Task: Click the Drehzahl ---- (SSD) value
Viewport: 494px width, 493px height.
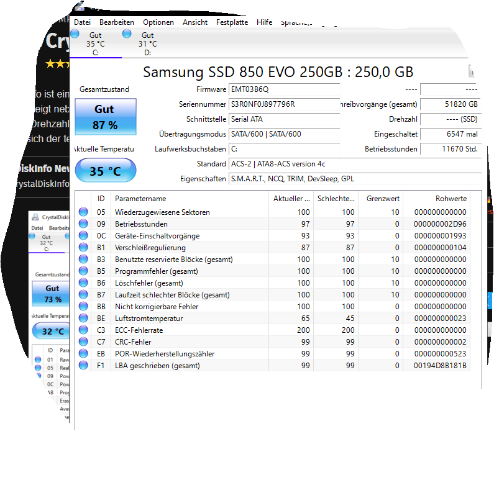Action: tap(451, 119)
